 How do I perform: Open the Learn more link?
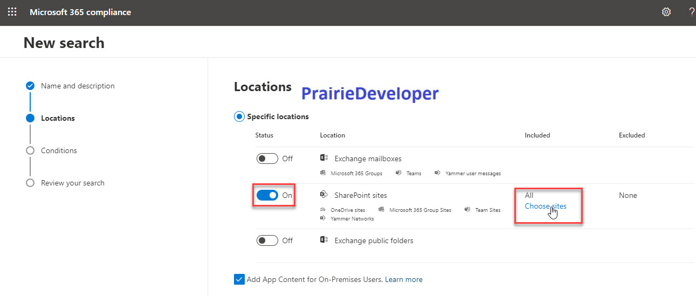pos(404,279)
